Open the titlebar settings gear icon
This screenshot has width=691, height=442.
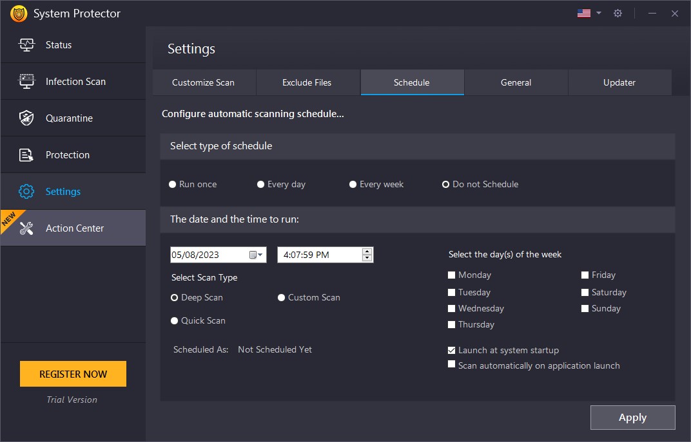618,13
